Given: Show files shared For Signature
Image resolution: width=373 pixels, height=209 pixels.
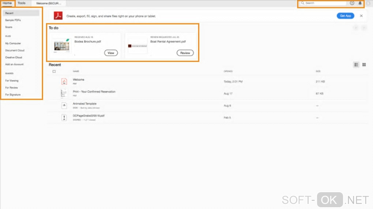Looking at the screenshot, I should (13, 95).
